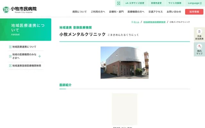Open ご利用の方へ menu
The height and width of the screenshot is (128, 205).
pyautogui.click(x=98, y=12)
